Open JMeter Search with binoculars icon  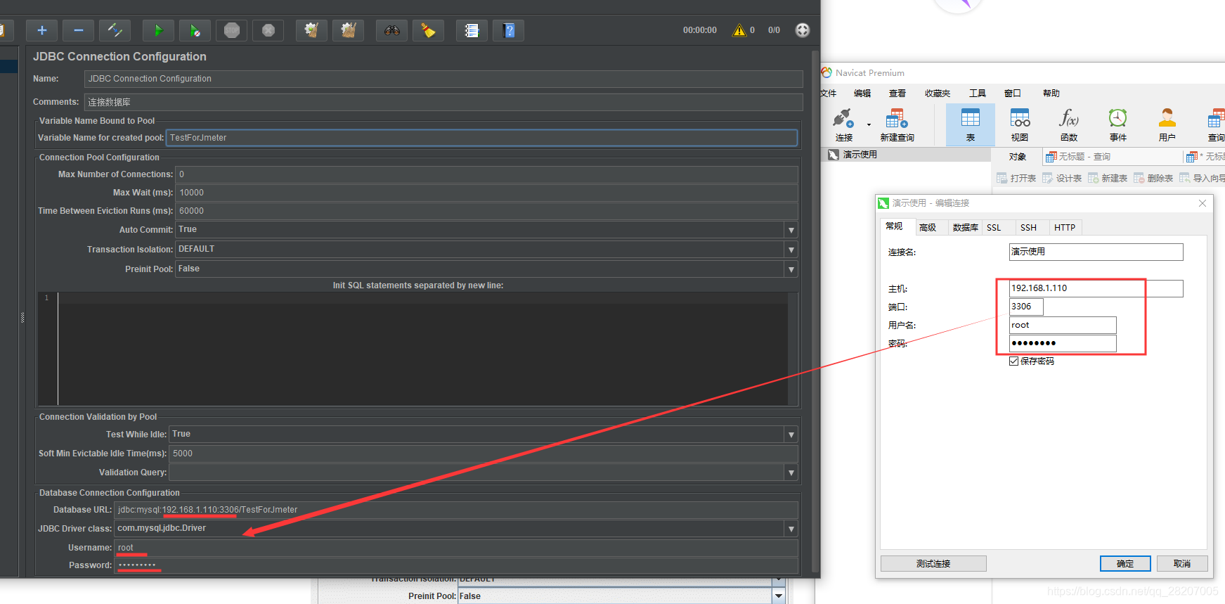[x=391, y=30]
